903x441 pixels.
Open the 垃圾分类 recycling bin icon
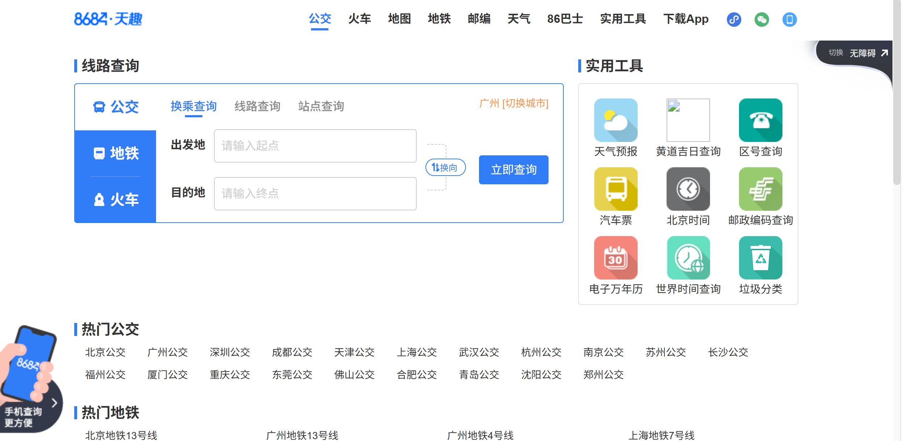click(760, 257)
